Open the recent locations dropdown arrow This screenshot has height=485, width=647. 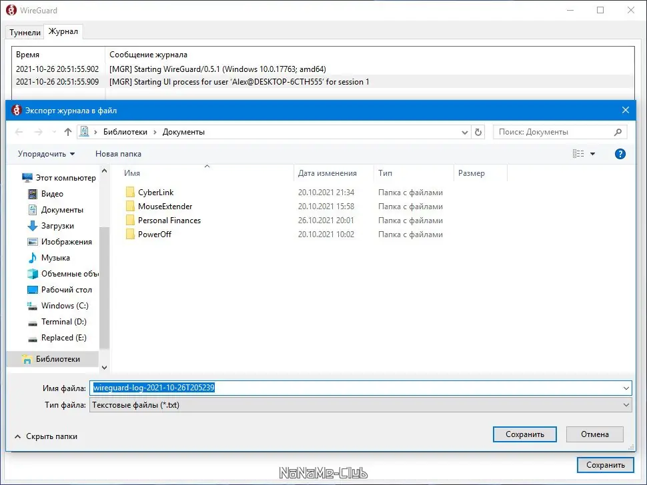(54, 132)
